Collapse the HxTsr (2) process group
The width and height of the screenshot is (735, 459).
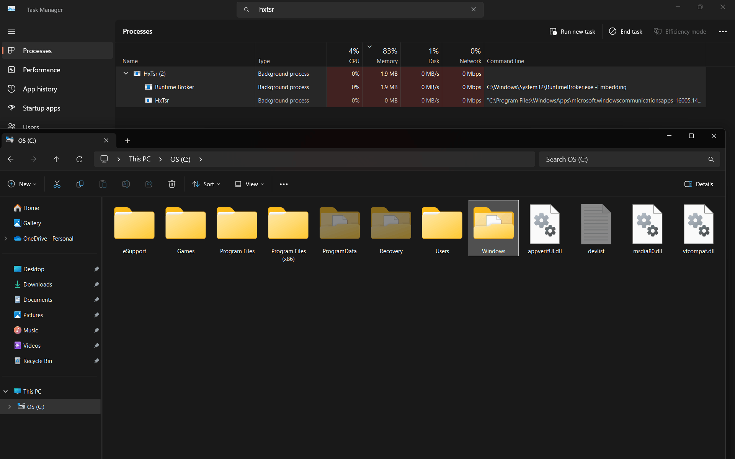[126, 73]
